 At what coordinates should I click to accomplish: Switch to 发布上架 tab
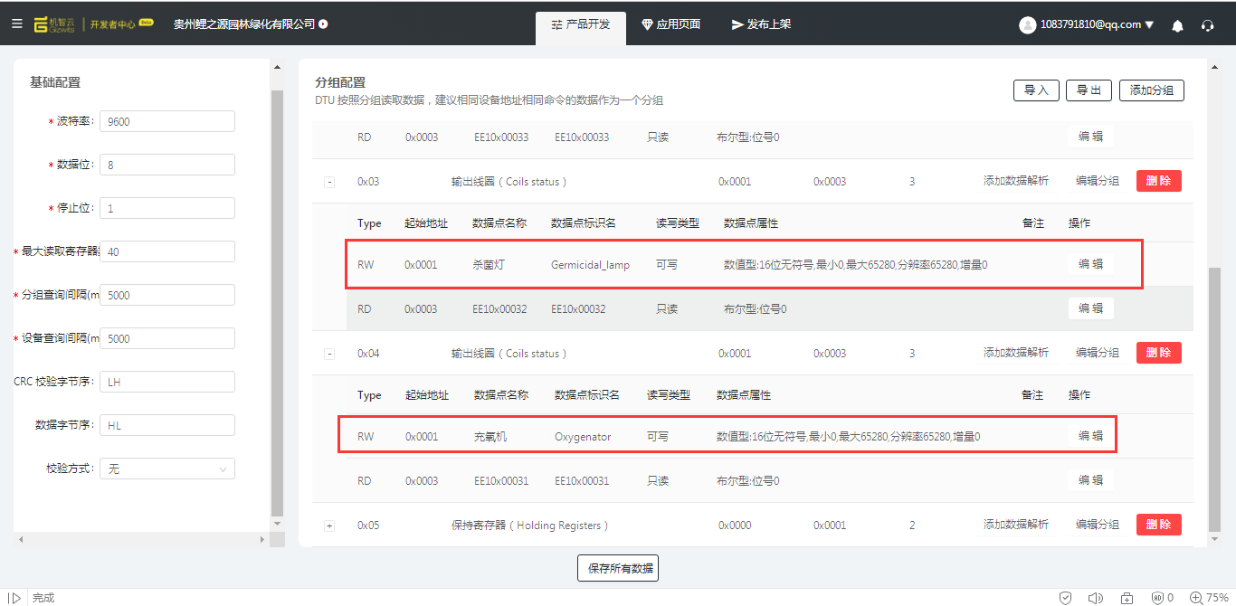(761, 24)
